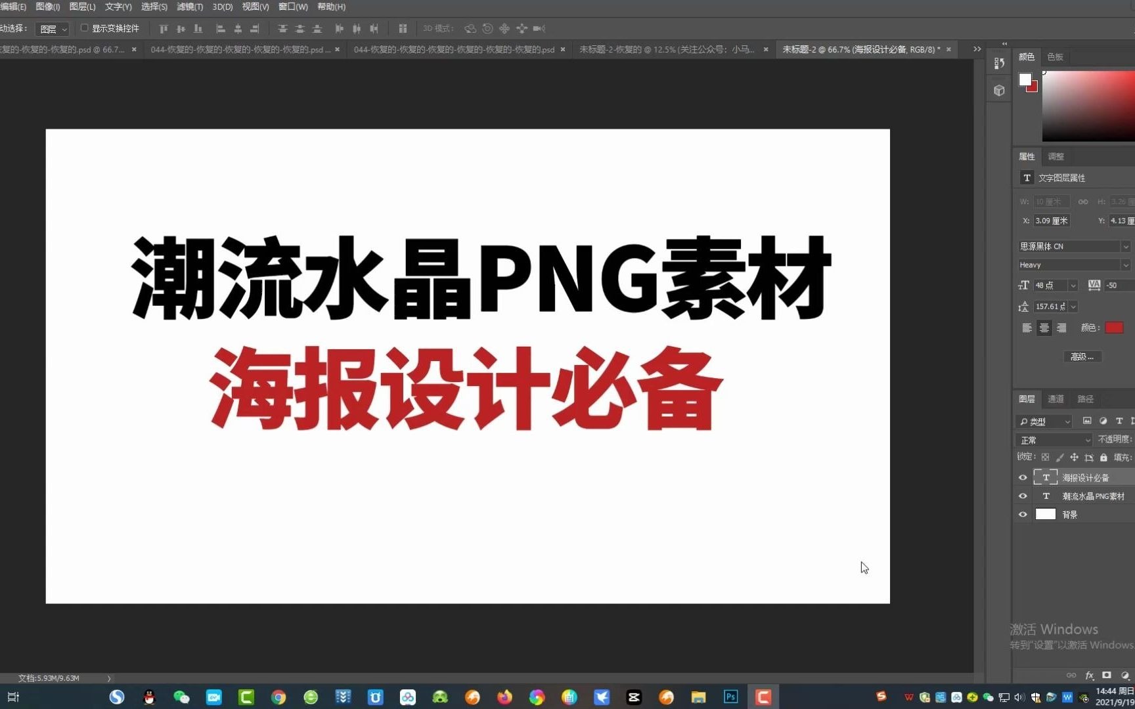
Task: Toggle lock image pixels brush icon
Action: (1059, 458)
